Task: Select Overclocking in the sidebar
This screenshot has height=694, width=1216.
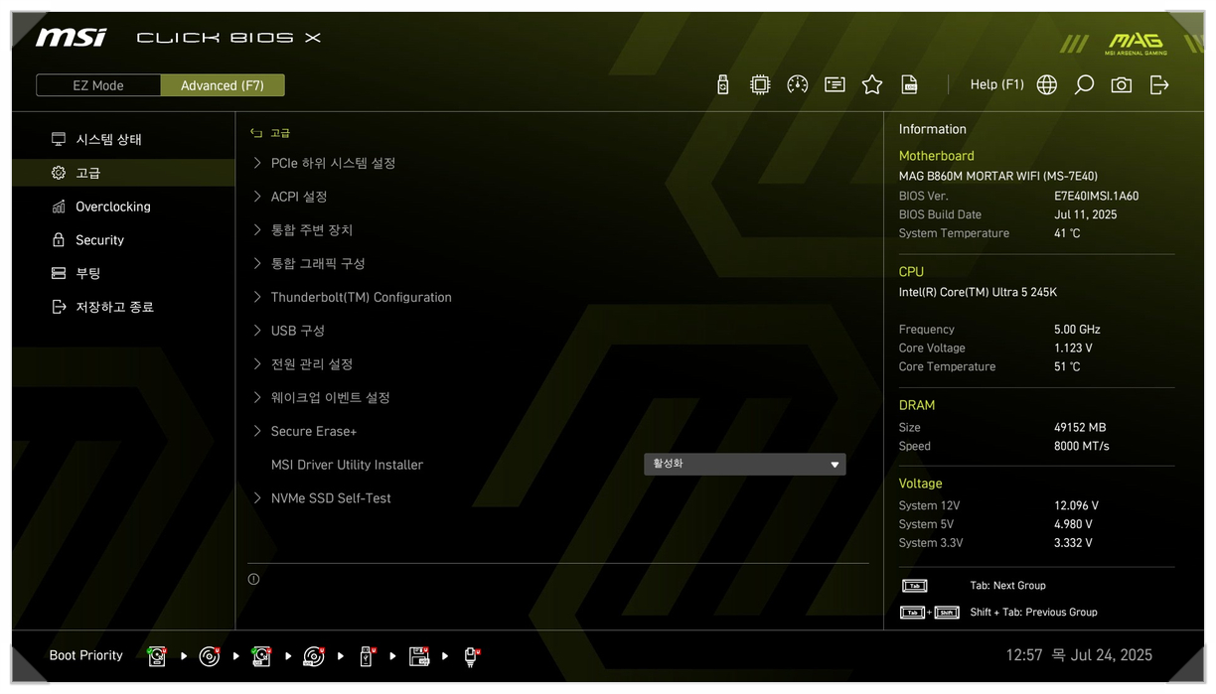Action: click(113, 207)
